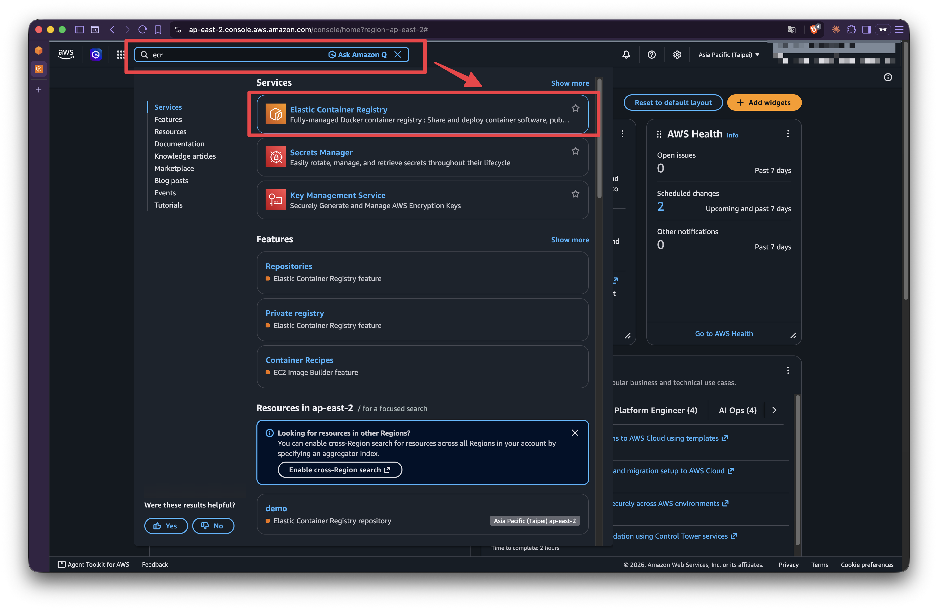Click Enable cross-Region search button
938x610 pixels.
pos(340,470)
